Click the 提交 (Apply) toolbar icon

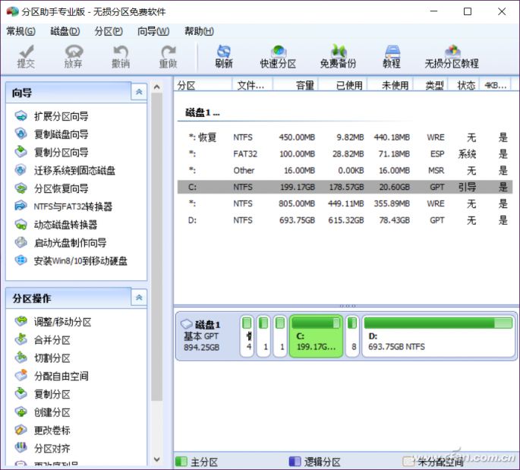tap(26, 56)
